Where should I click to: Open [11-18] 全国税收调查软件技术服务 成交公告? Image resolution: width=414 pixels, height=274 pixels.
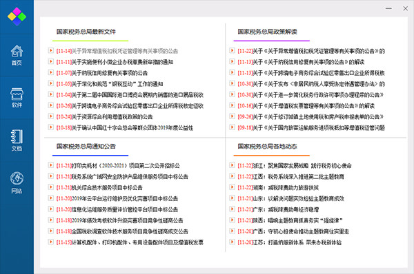pos(122,231)
